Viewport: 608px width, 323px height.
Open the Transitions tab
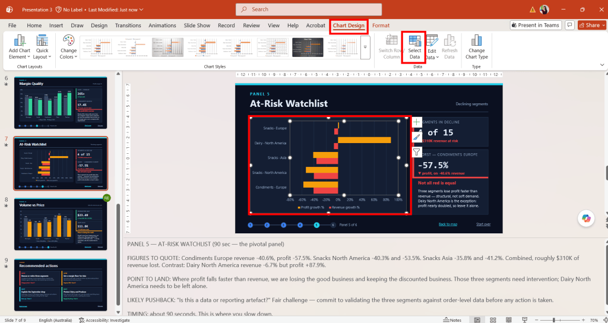[x=128, y=25]
